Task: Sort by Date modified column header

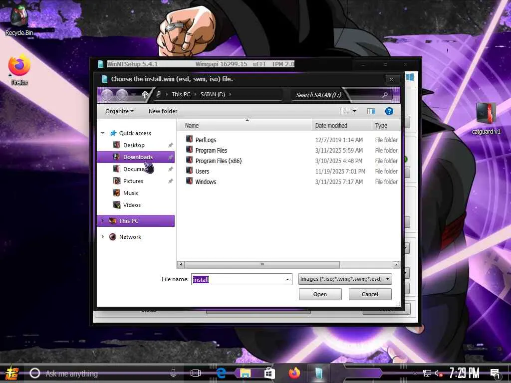Action: tap(341, 126)
